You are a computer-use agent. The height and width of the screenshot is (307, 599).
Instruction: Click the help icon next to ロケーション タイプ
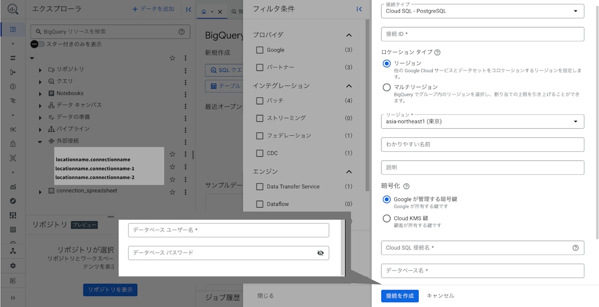click(437, 52)
